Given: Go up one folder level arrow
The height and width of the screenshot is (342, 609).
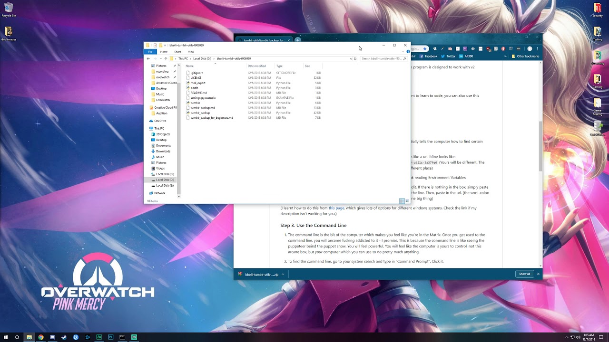Looking at the screenshot, I should tap(166, 58).
